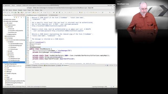Image resolution: width=168 pixels, height=94 pixels.
Task: Select the example-config-data folder
Action: click(11, 73)
